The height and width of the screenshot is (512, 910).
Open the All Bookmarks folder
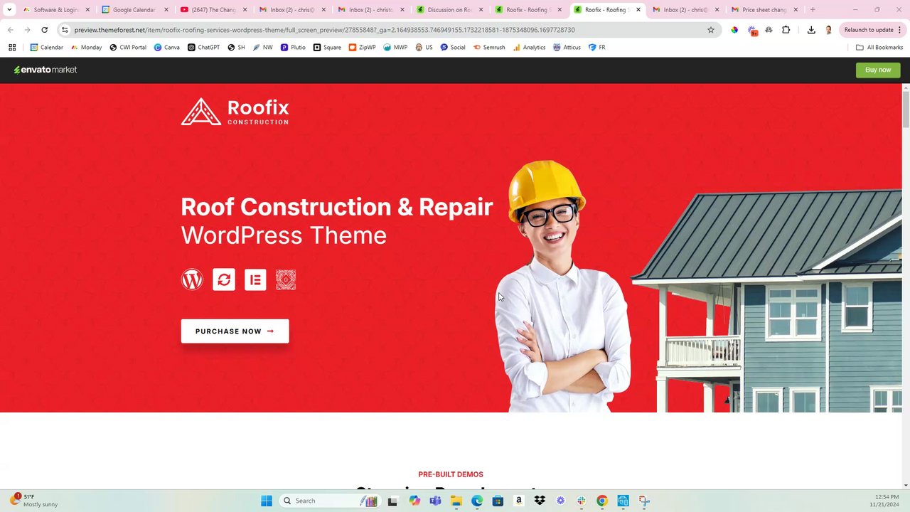(879, 47)
